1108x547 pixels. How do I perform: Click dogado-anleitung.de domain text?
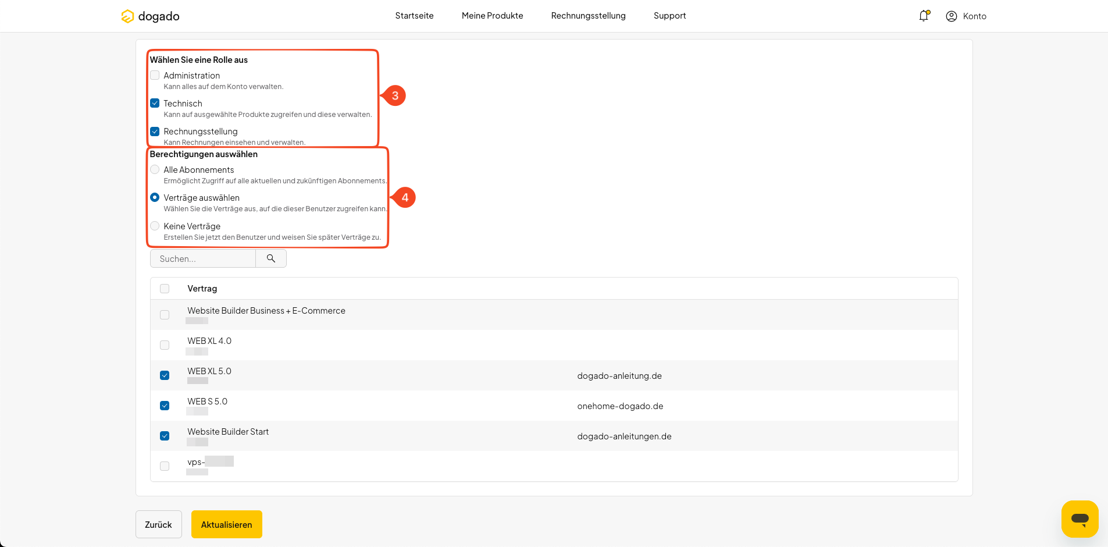[619, 376]
